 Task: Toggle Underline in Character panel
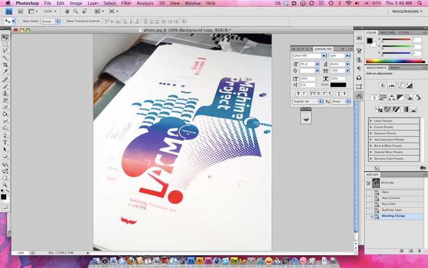tap(339, 94)
